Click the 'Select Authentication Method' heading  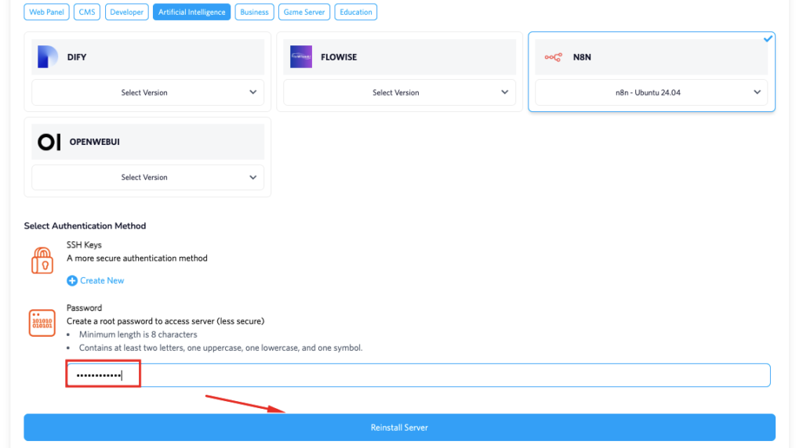pos(85,226)
